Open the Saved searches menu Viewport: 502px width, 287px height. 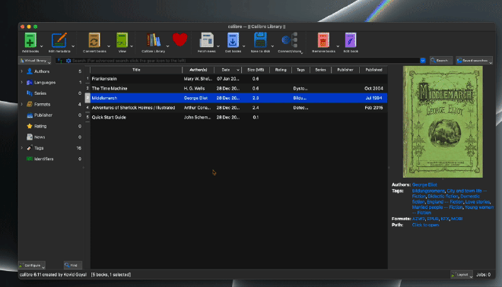pos(474,61)
